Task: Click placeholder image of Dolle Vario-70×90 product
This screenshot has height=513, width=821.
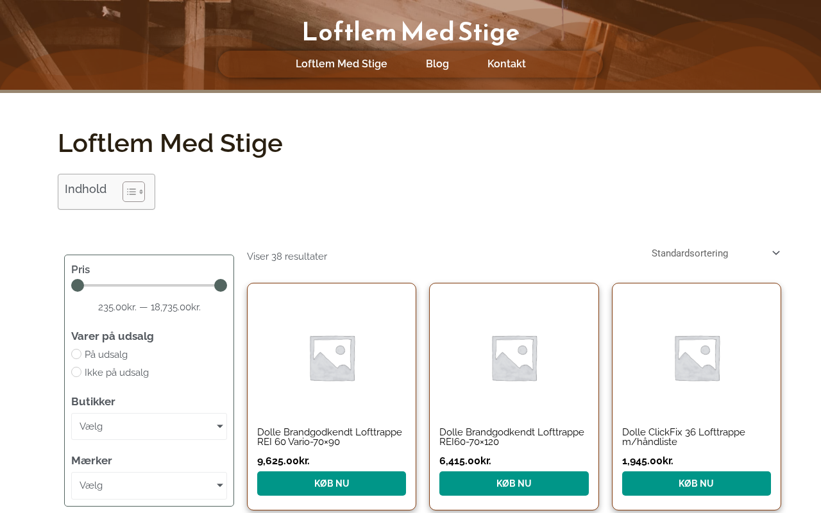Action: [332, 358]
